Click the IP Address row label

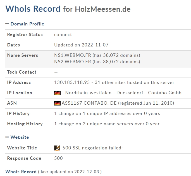coord(19,82)
